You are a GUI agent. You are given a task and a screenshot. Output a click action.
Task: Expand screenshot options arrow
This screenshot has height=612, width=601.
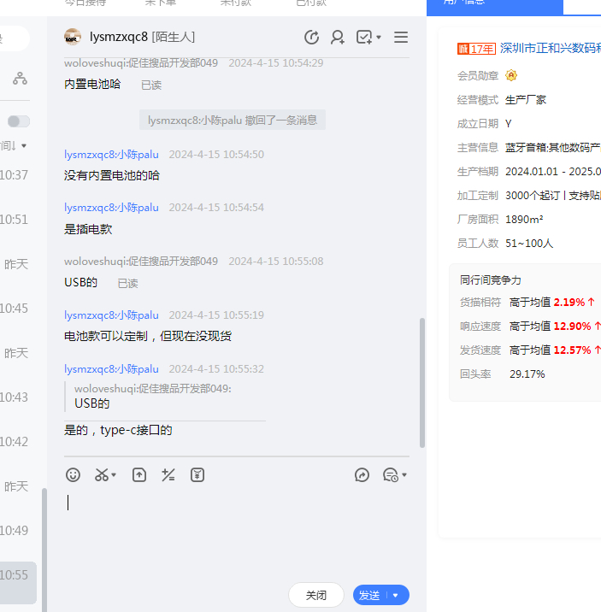tap(114, 475)
